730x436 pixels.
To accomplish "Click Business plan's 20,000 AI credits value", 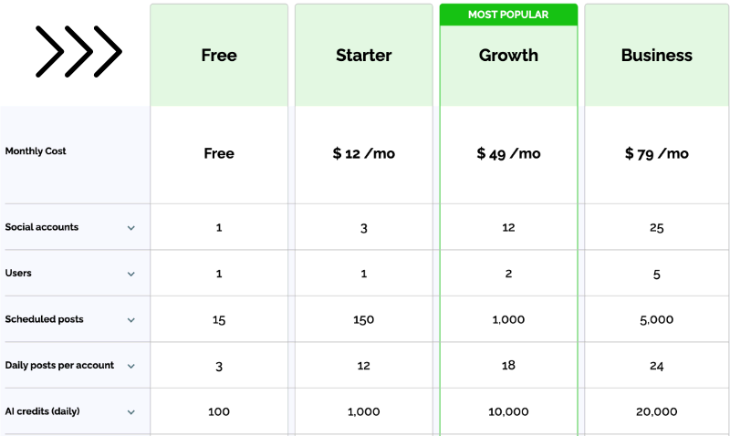I will pyautogui.click(x=656, y=412).
